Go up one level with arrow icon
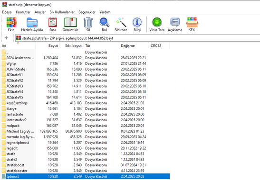 tap(7, 38)
